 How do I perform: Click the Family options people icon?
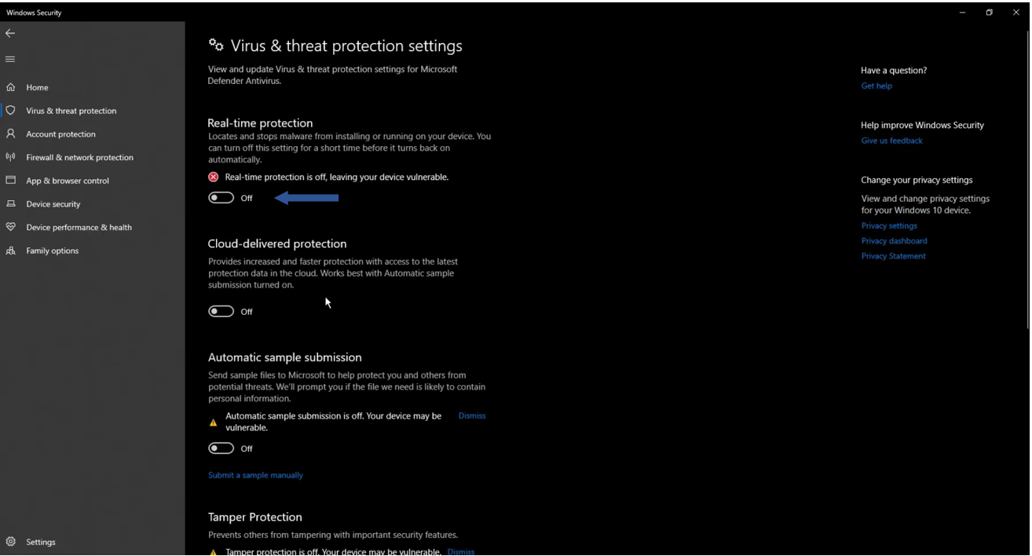click(11, 251)
